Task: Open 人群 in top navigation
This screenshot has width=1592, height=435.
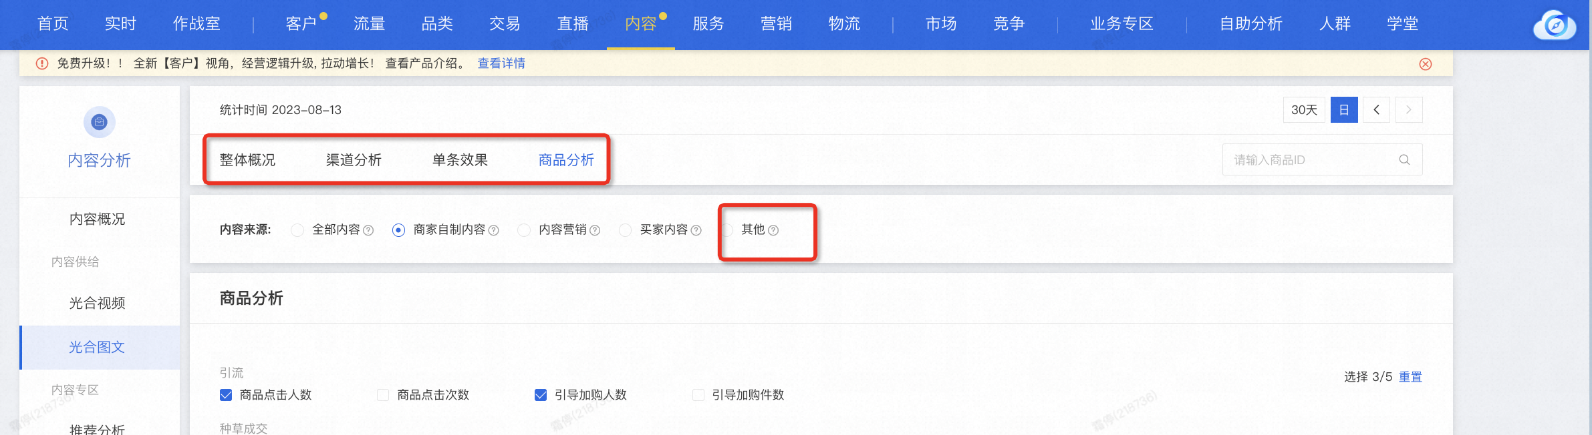Action: (1335, 24)
